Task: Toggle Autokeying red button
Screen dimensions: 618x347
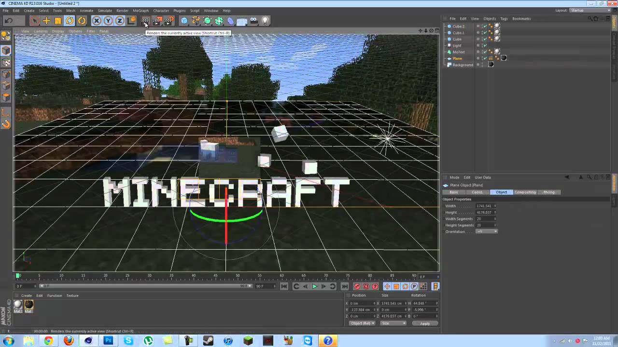Action: click(x=366, y=286)
